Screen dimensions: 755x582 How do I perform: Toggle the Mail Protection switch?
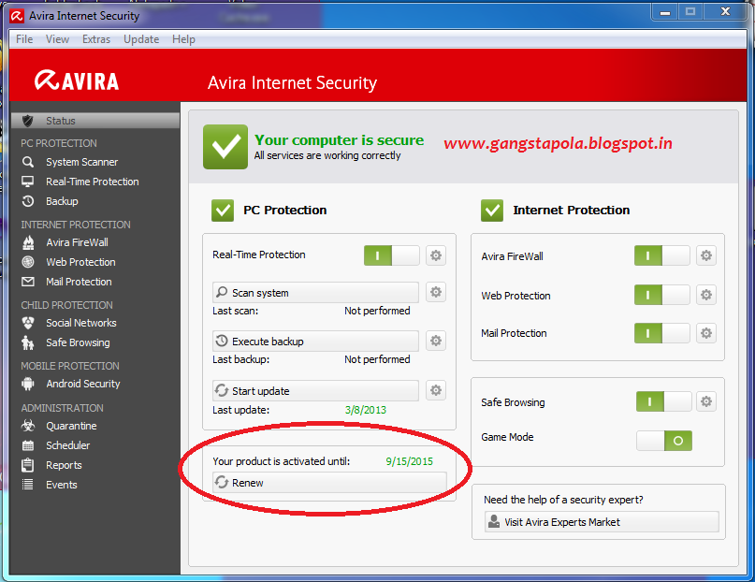coord(661,333)
